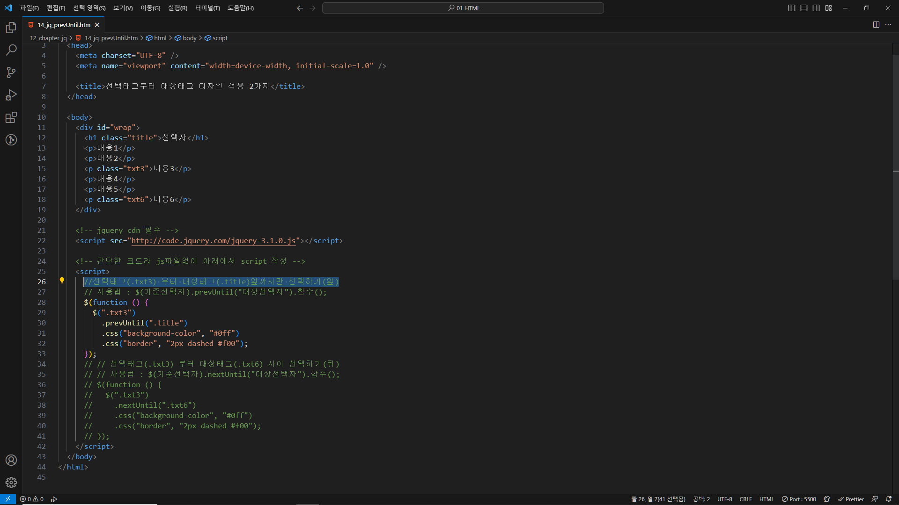Image resolution: width=899 pixels, height=505 pixels.
Task: Click the Port: 5500 Live Server button
Action: (799, 499)
